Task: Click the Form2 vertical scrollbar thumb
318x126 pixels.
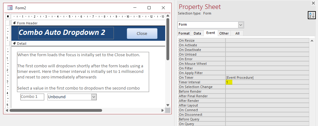Action: (x=168, y=39)
